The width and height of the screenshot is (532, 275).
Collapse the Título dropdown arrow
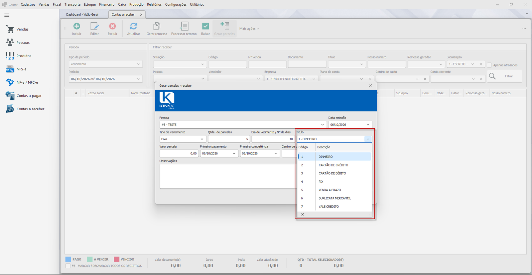(368, 139)
